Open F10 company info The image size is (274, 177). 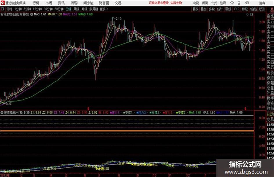point(237,9)
